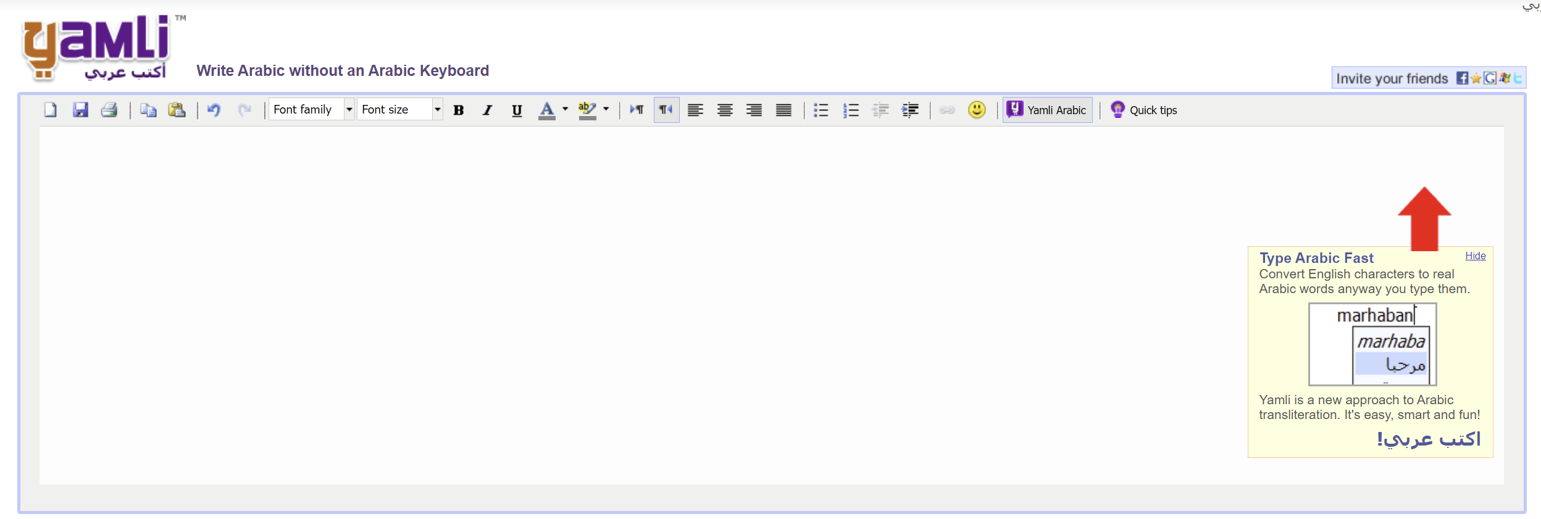Image resolution: width=1541 pixels, height=519 pixels.
Task: Toggle Yamli Arabic typing mode
Action: pos(1047,110)
